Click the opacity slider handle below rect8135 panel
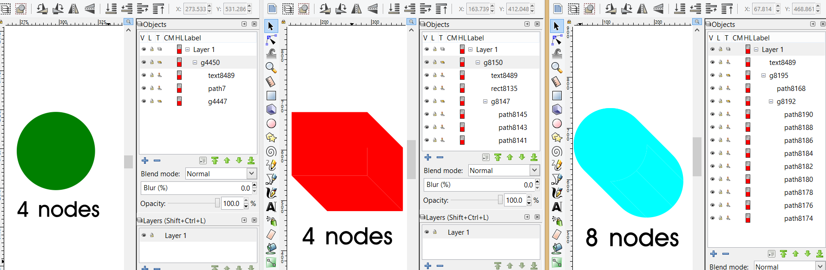This screenshot has width=826, height=270. pos(500,200)
